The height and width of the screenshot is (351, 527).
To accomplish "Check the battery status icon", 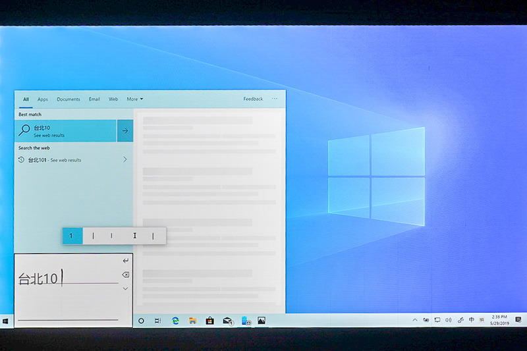I will 426,320.
